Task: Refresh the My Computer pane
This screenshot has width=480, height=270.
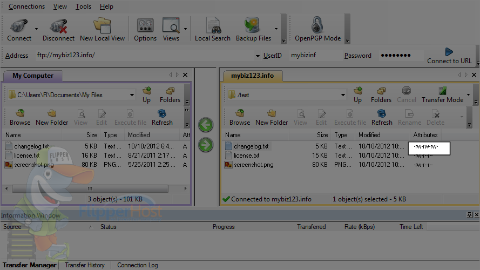Action: point(162,118)
